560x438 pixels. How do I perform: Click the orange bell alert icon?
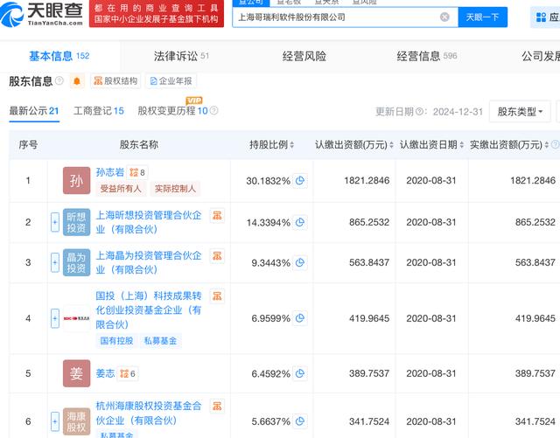[77, 81]
